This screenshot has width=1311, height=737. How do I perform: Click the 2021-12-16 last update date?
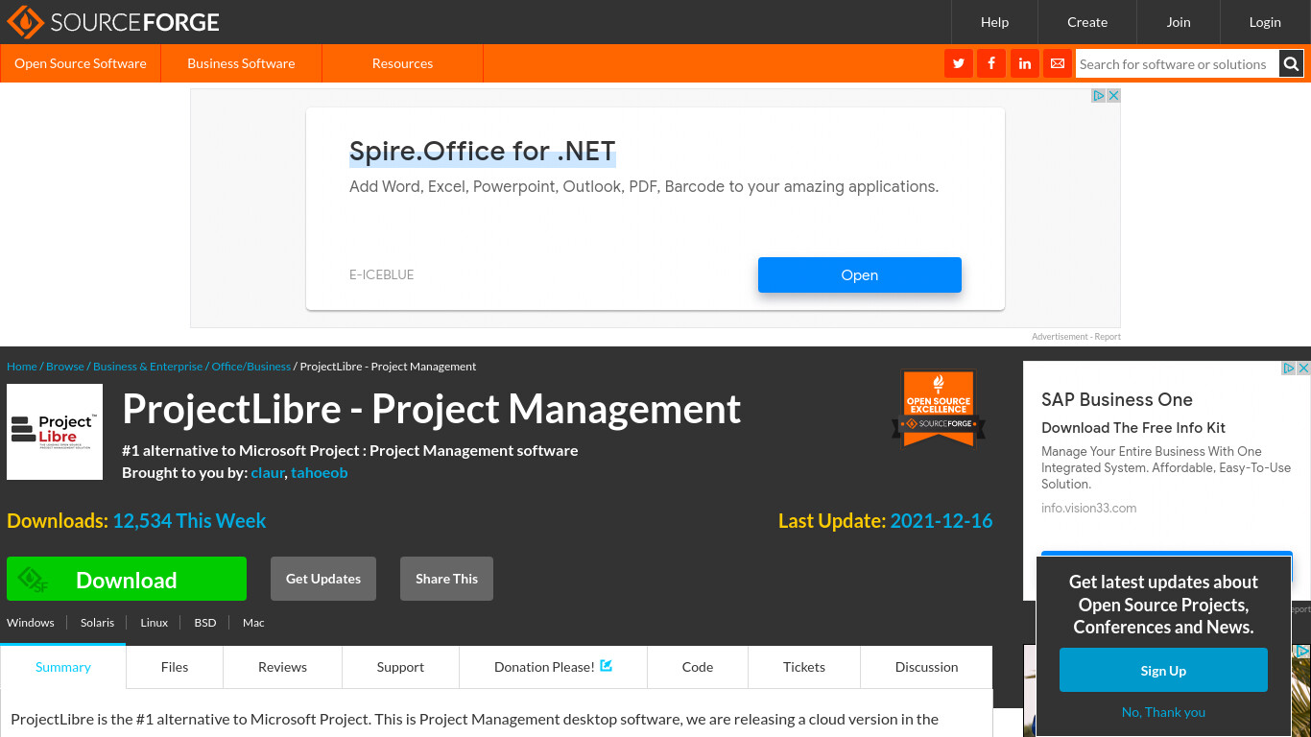click(x=942, y=521)
